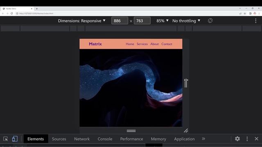The height and width of the screenshot is (147, 262).
Task: Open the 85% zoom dropdown
Action: 162,21
